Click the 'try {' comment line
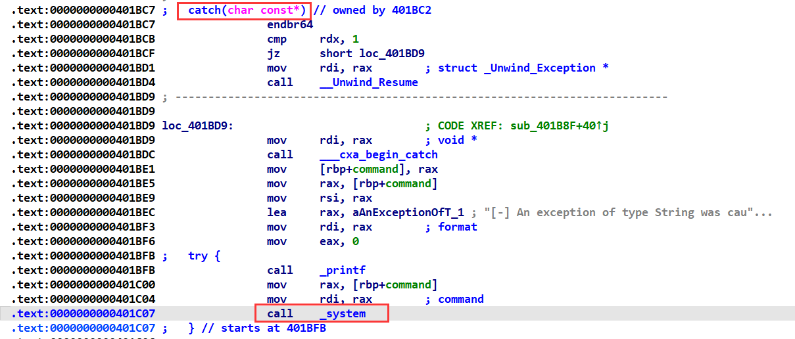 click(205, 256)
